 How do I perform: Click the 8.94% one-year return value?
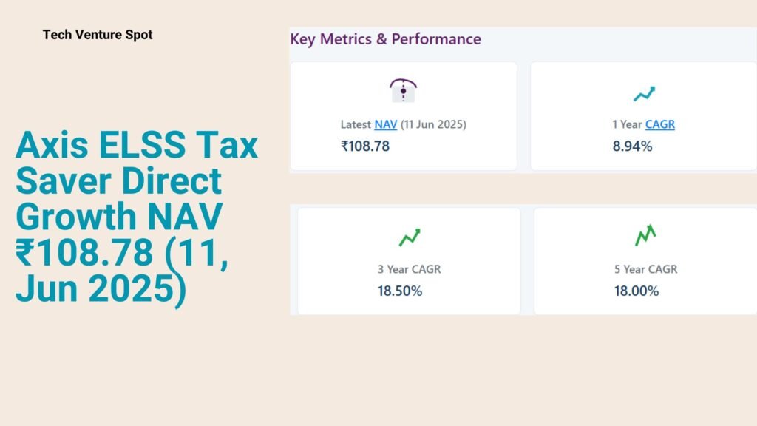[x=633, y=146]
